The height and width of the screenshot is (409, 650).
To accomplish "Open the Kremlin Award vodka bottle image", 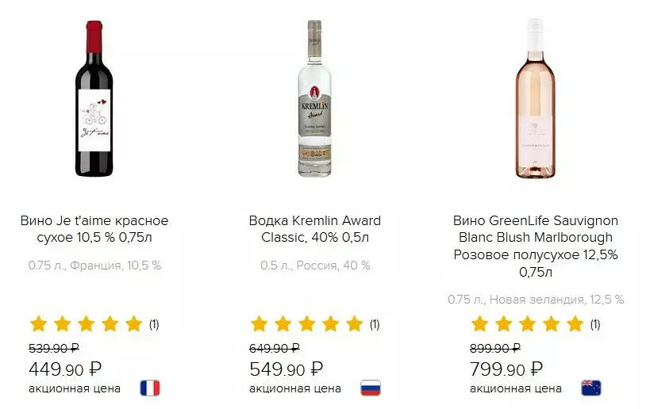I will (x=314, y=98).
